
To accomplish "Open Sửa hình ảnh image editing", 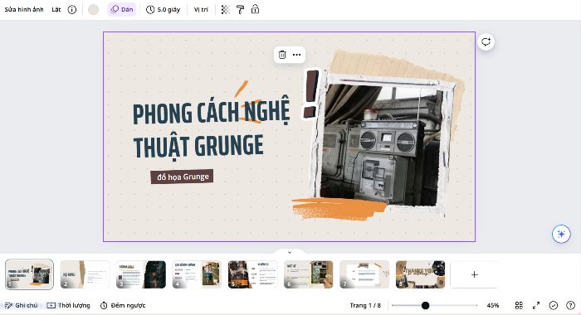I will pos(24,10).
